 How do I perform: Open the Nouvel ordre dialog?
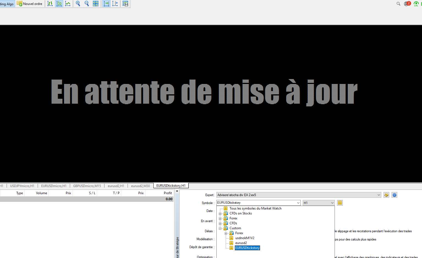pyautogui.click(x=30, y=4)
